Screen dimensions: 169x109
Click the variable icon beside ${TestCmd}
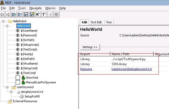click(x=18, y=73)
